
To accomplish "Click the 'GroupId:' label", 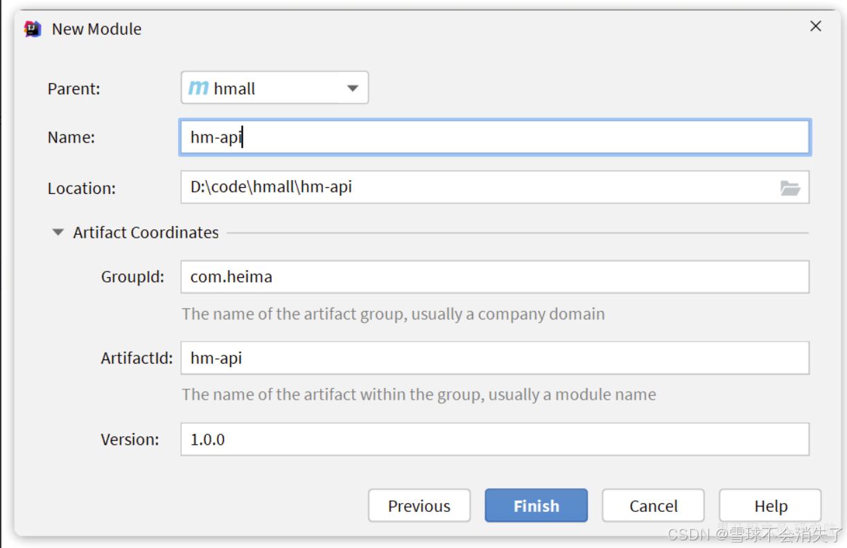I will [x=132, y=277].
